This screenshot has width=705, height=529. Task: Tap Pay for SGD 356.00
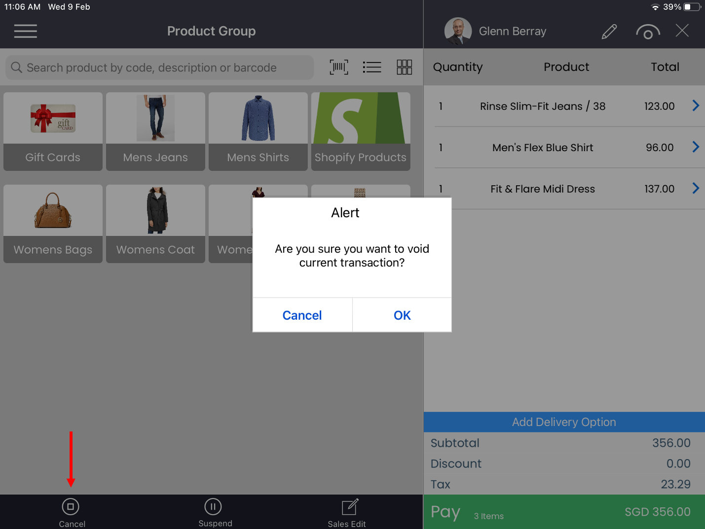(x=563, y=512)
